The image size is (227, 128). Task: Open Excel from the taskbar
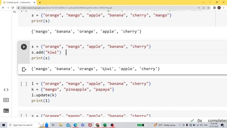(x=105, y=125)
